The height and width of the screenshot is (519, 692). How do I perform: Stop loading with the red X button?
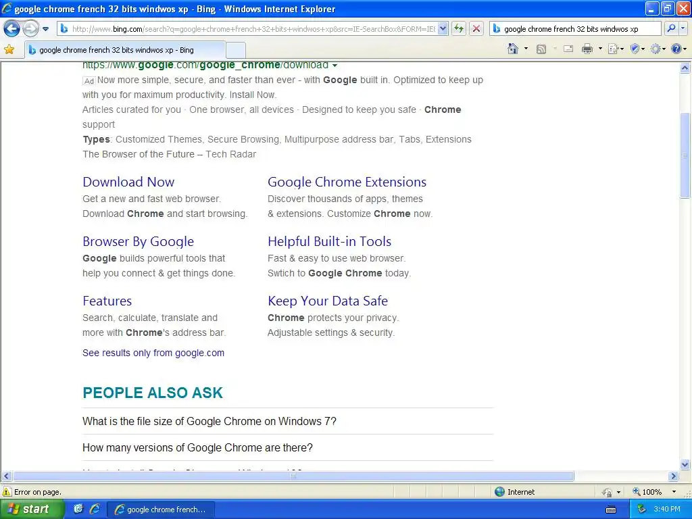(476, 28)
